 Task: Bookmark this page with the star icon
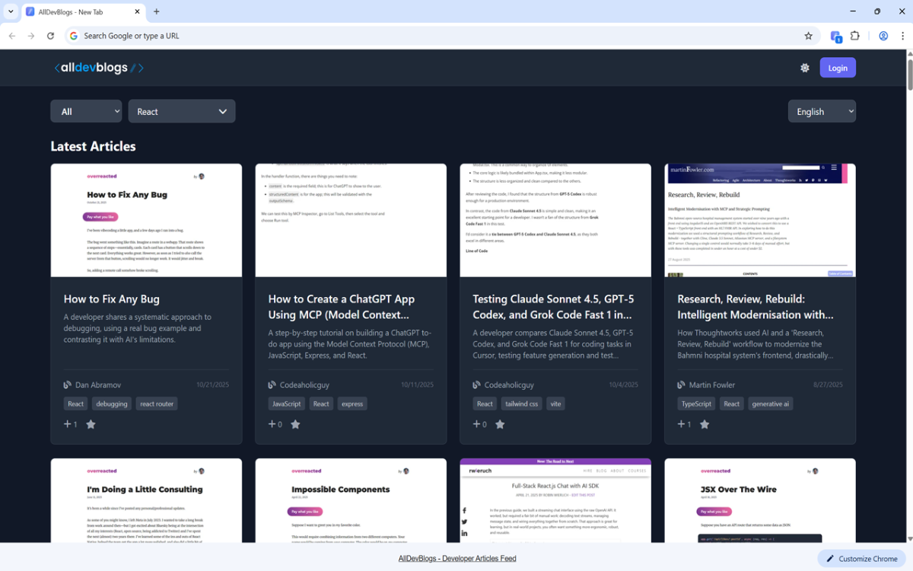pos(809,36)
